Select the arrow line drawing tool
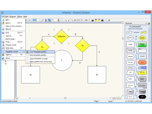The image size is (152, 114). click(x=65, y=20)
